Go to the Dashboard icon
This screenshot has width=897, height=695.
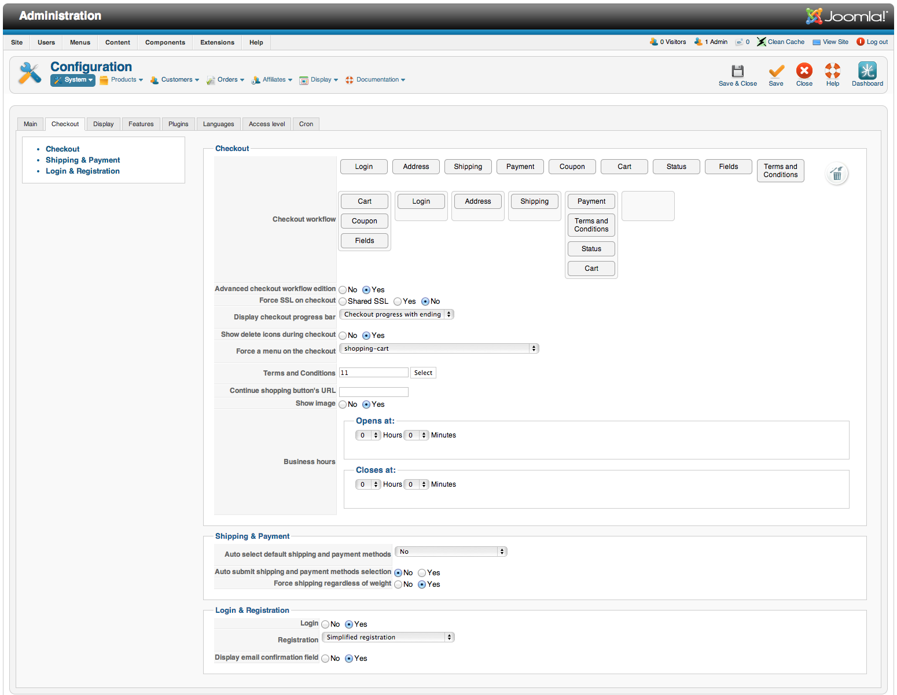(x=867, y=71)
